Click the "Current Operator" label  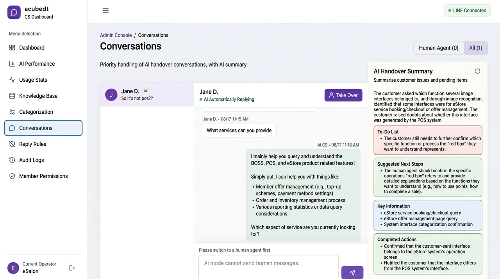pyautogui.click(x=39, y=264)
